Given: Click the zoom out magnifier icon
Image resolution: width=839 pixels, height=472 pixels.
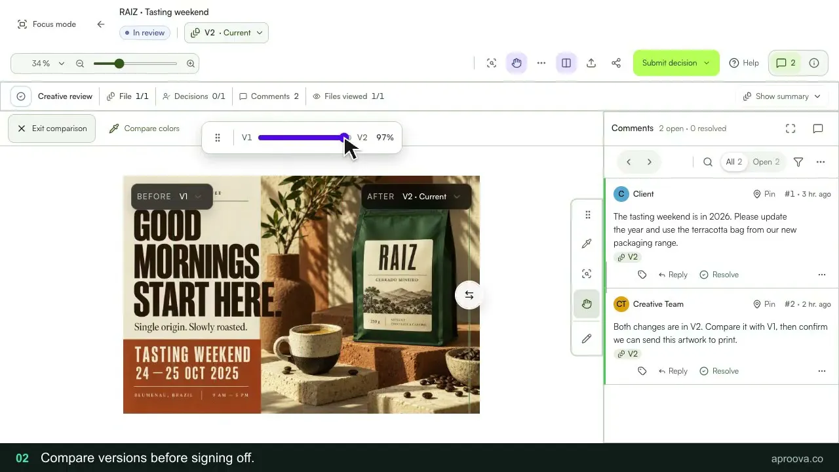Looking at the screenshot, I should click(80, 64).
